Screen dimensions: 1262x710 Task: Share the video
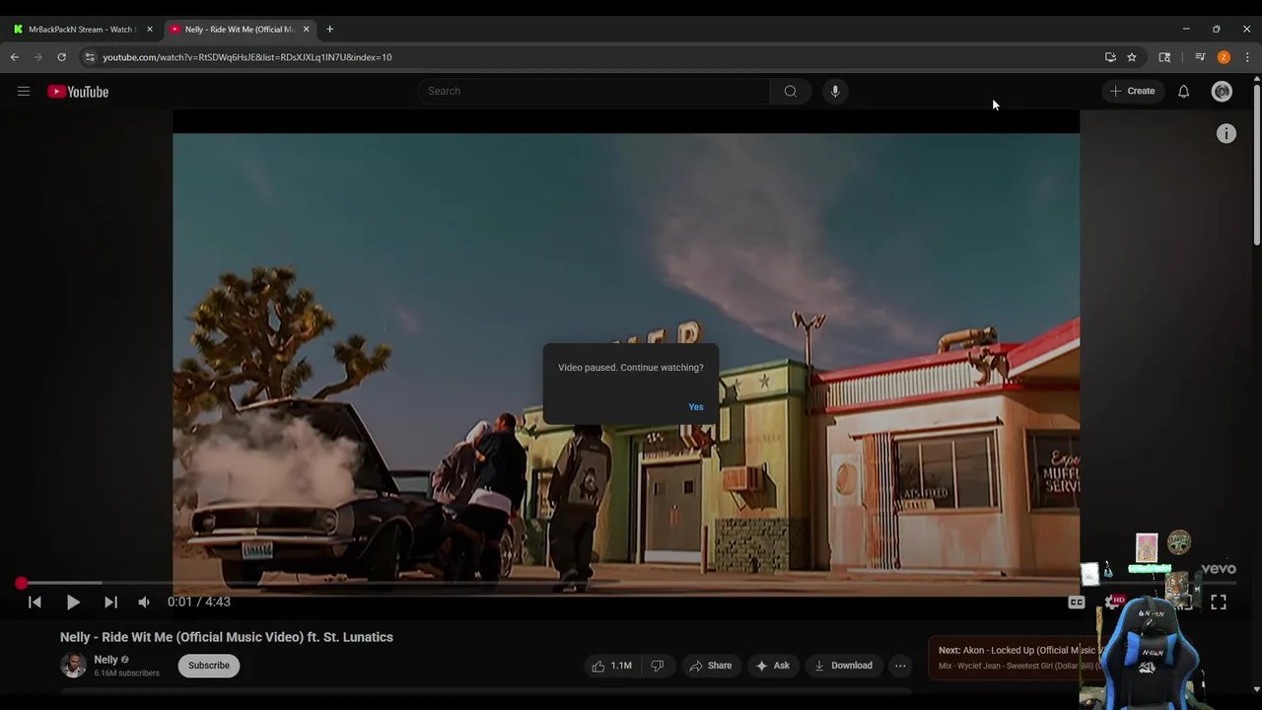coord(710,666)
